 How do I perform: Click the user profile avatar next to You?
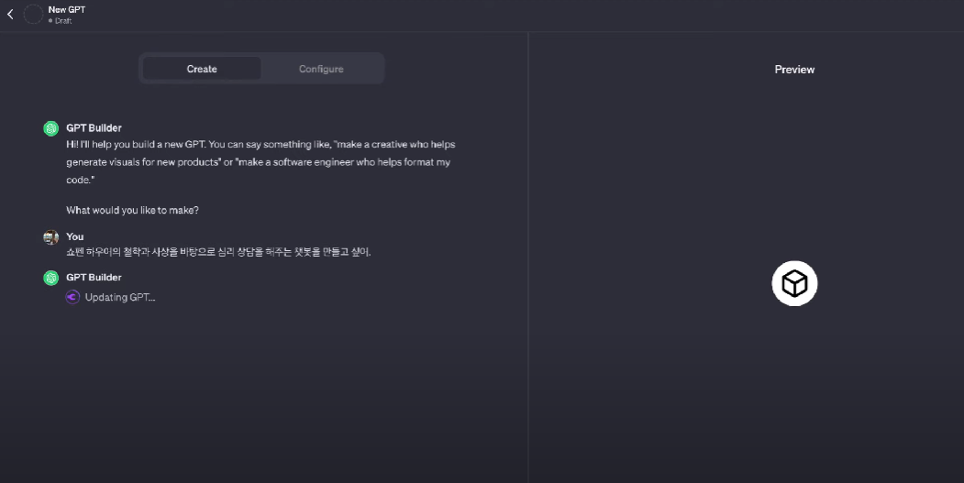(x=51, y=237)
